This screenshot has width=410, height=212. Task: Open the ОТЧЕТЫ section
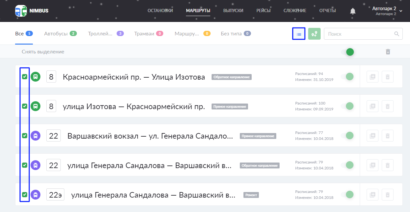pos(327,11)
